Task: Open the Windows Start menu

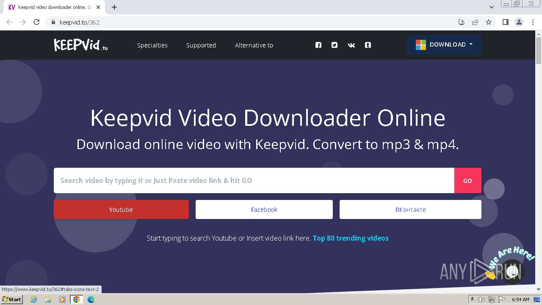Action: [12, 299]
